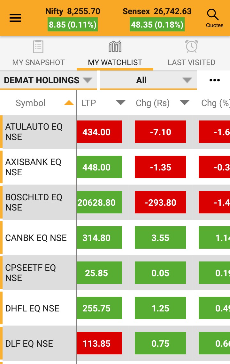Image resolution: width=230 pixels, height=364 pixels.
Task: Toggle Symbol column sort arrow
Action: (x=69, y=103)
